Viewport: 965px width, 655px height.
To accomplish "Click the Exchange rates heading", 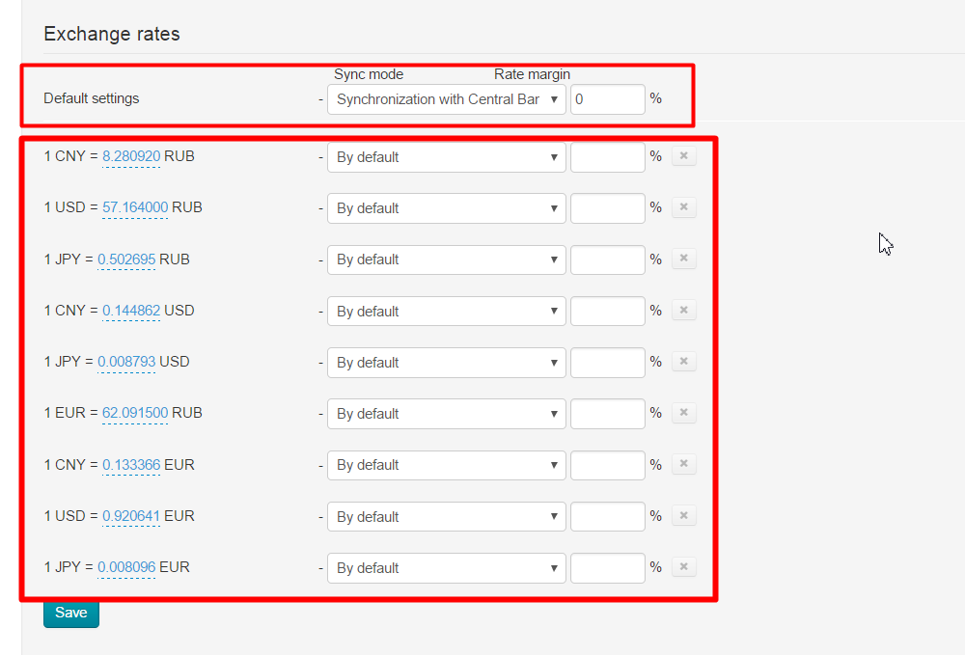I will (x=111, y=34).
